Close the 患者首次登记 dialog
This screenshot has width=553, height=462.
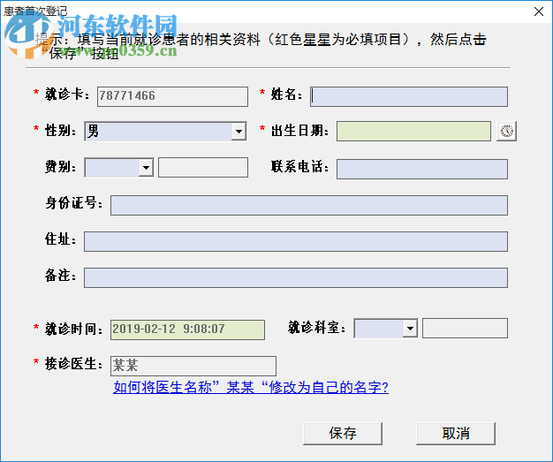click(x=539, y=11)
